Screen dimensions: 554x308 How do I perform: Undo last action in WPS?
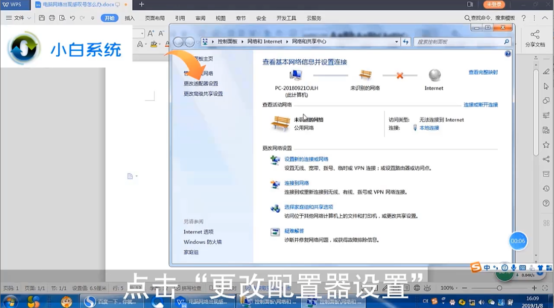coord(72,18)
